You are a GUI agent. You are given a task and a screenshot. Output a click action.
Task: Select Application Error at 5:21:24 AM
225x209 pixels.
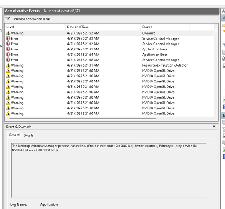tap(155, 55)
